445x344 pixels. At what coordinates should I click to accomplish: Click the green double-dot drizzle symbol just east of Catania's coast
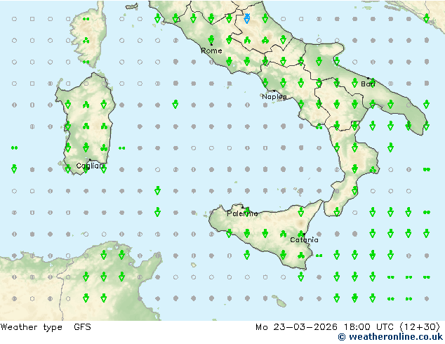point(319,256)
